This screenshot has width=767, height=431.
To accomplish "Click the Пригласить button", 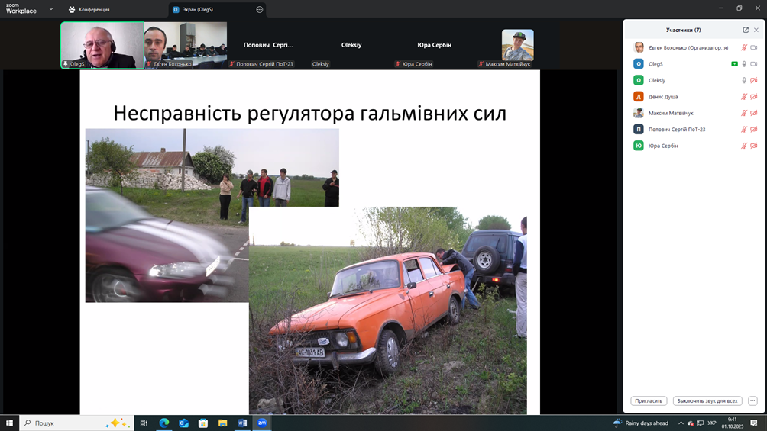I will tap(649, 400).
